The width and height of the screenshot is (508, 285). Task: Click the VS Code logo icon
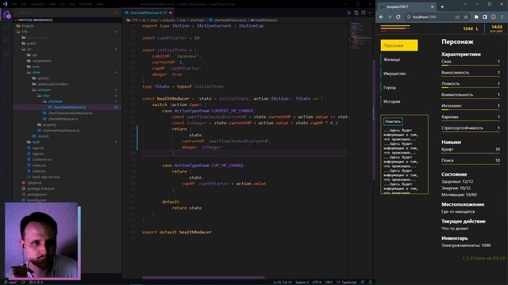[x=5, y=4]
